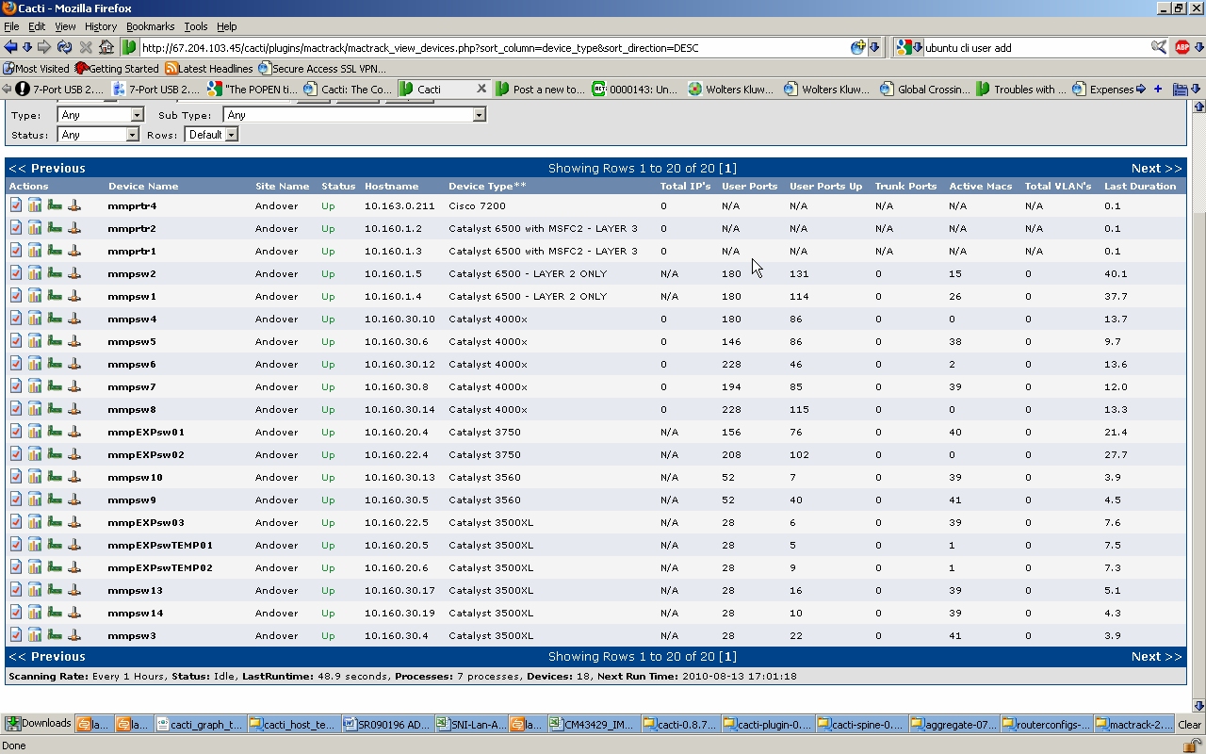The image size is (1206, 754).
Task: Click the Clear button in the downloads bar
Action: point(1190,724)
